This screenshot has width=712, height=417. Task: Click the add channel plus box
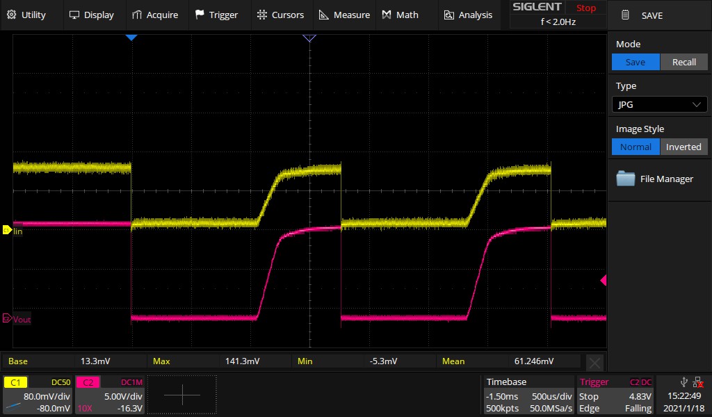click(x=182, y=395)
